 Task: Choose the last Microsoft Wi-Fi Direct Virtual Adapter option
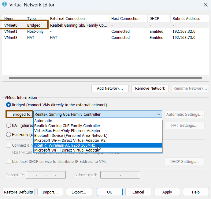pos(98,150)
